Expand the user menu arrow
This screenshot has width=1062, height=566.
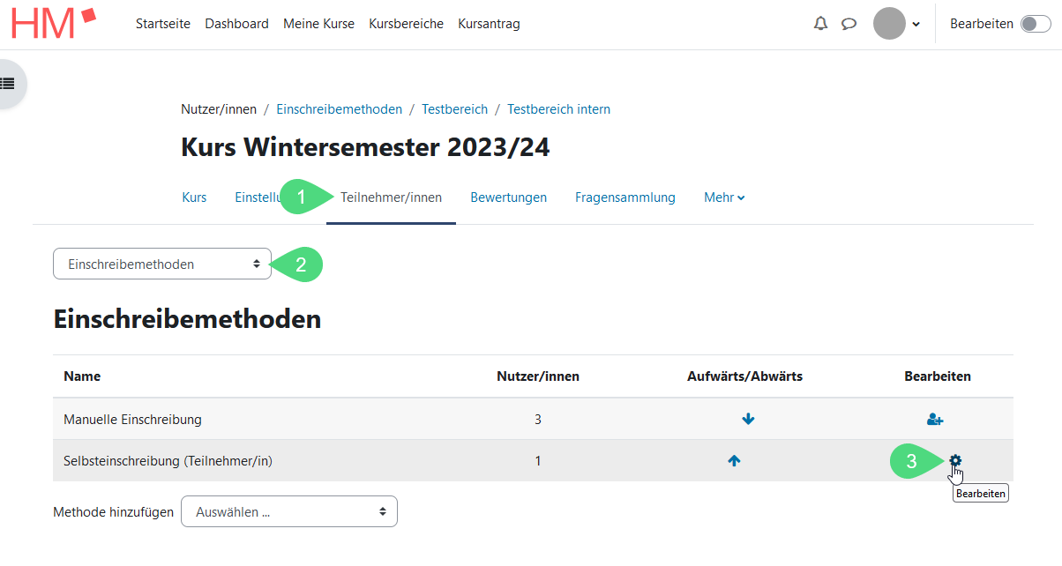pos(916,24)
